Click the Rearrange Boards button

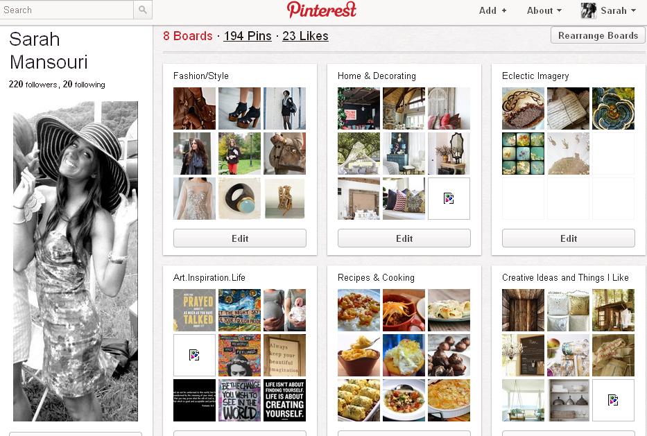click(598, 35)
